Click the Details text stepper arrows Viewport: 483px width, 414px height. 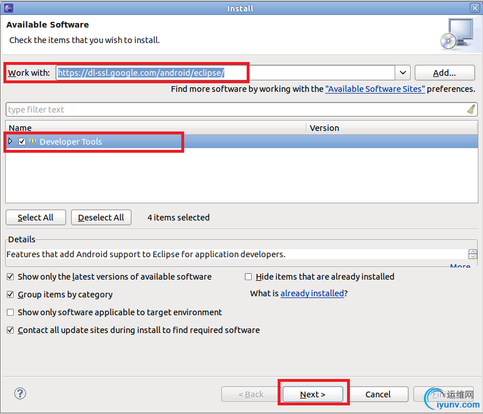coord(473,254)
